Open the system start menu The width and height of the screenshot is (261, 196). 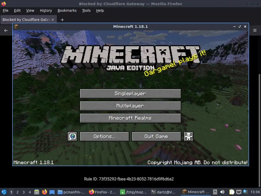tap(4, 192)
